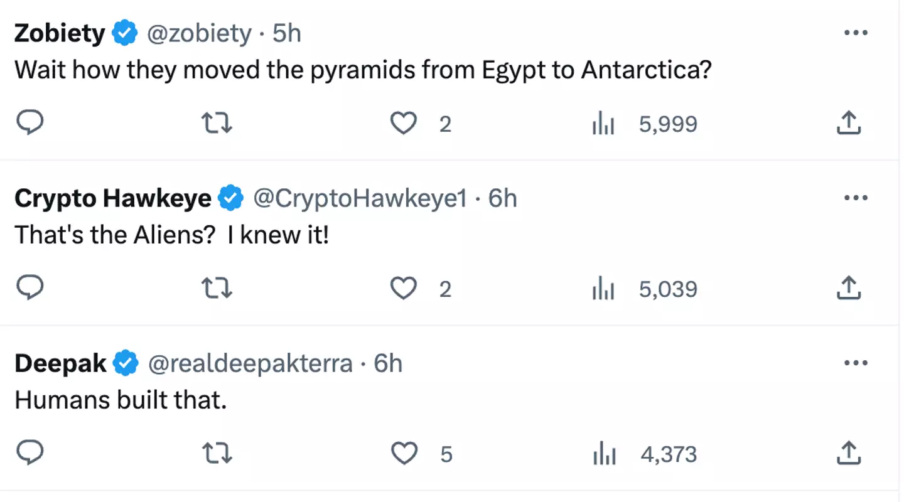View analytics for Zobiety's tweet
The height and width of the screenshot is (502, 904).
coord(603,124)
